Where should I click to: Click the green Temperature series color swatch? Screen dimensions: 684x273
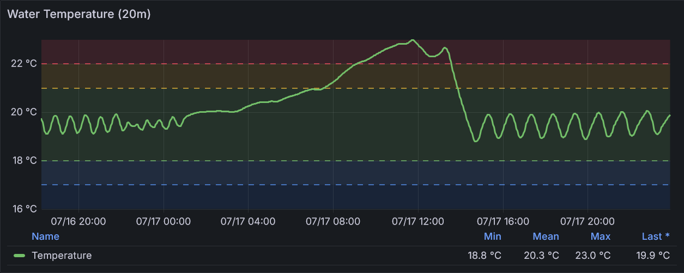20,256
